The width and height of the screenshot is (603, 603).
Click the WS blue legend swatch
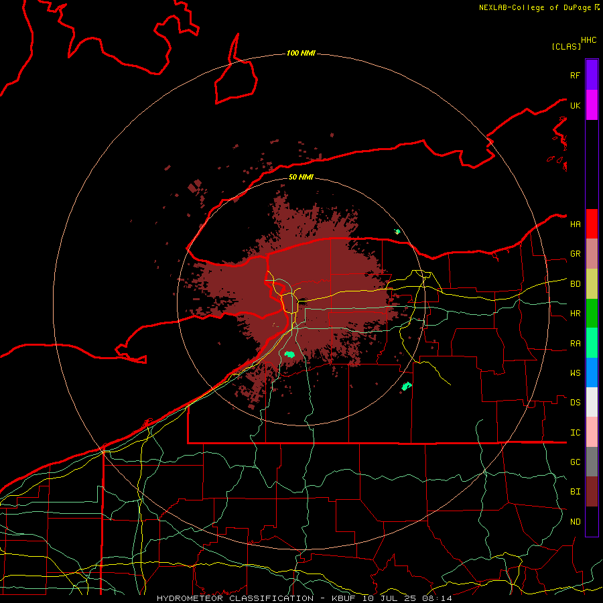pyautogui.click(x=592, y=373)
